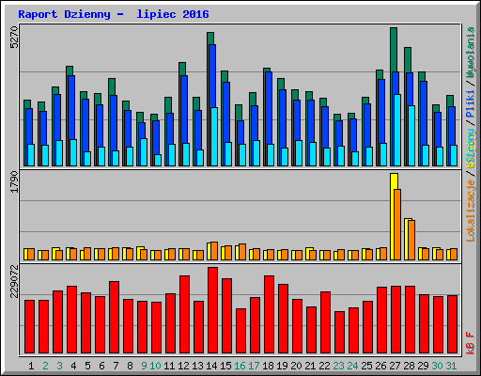
Task: Click day label 4 on the x-axis
Action: (73, 366)
